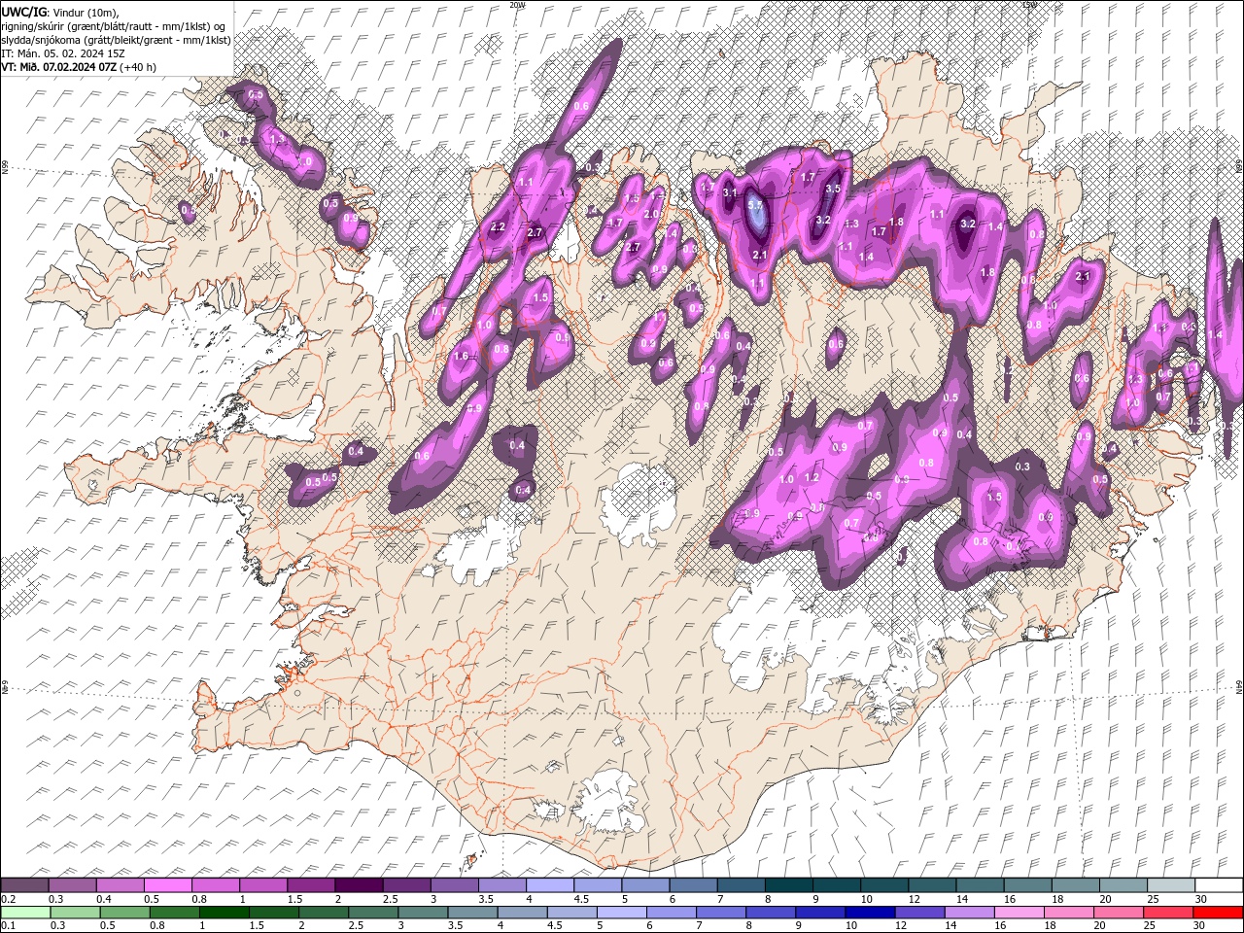
Task: Click the darkest green 1–1.5 rain legend swatch
Action: coord(225,913)
